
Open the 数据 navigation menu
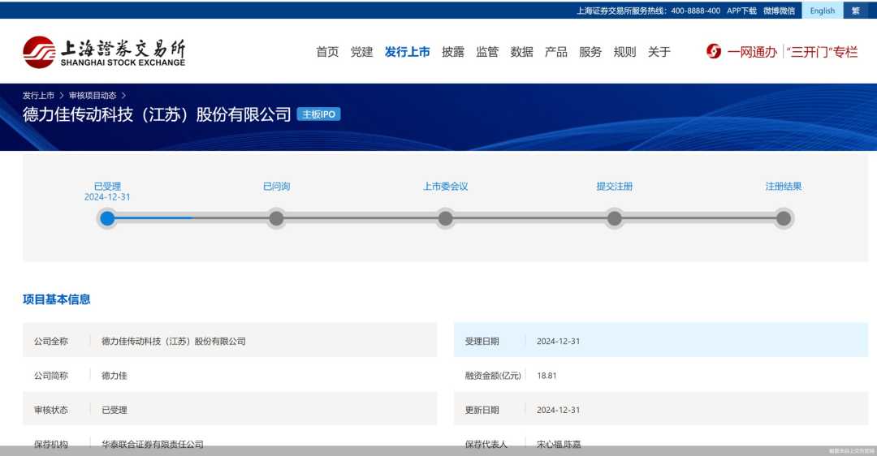tap(521, 52)
